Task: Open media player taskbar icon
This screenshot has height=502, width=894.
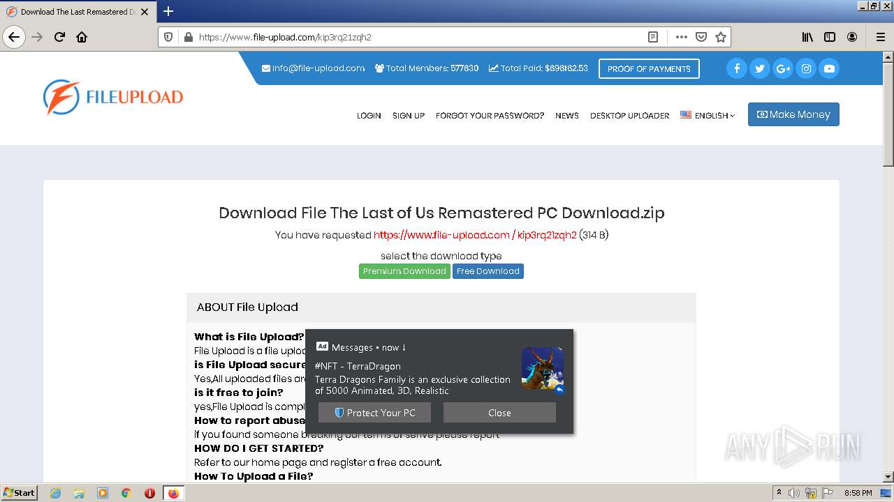Action: click(103, 493)
